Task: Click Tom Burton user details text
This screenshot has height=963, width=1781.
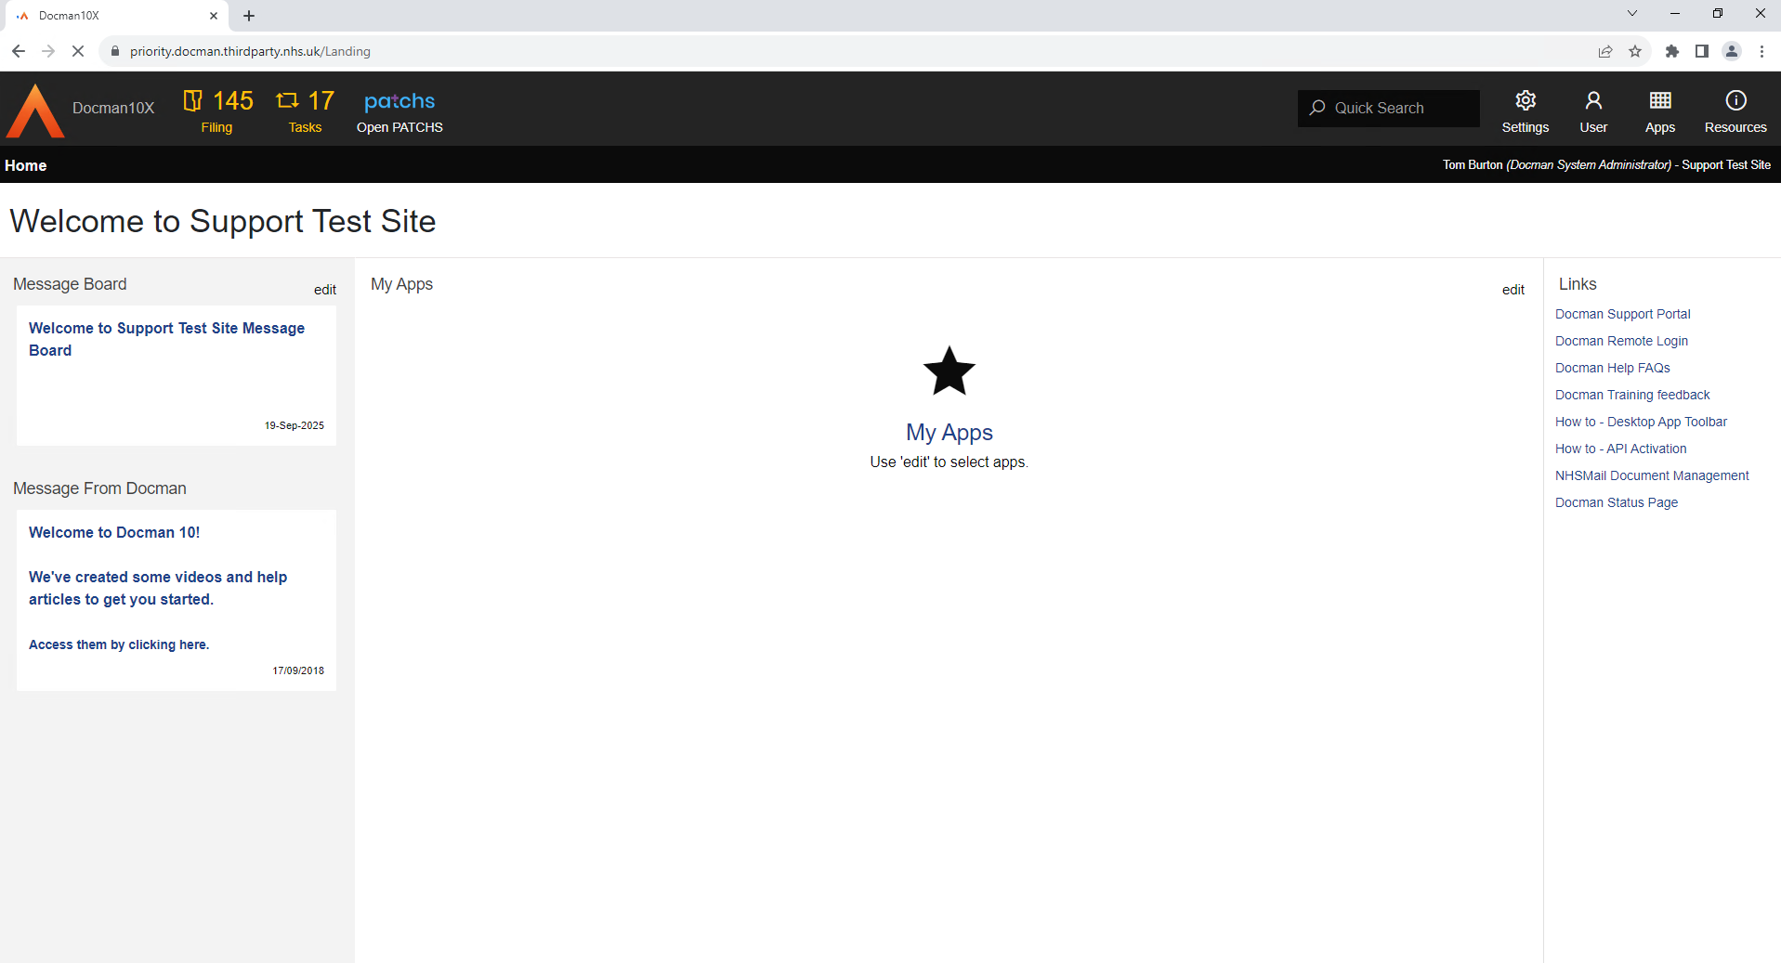Action: tap(1606, 164)
